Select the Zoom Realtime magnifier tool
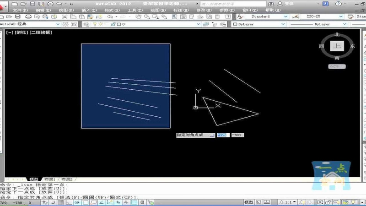Viewport: 366px width, 206px height. [x=147, y=16]
